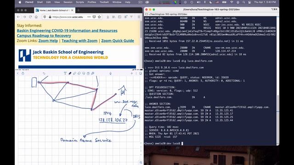Open volume control in menu bar
This screenshot has height=165, width=294.
[x=198, y=2]
